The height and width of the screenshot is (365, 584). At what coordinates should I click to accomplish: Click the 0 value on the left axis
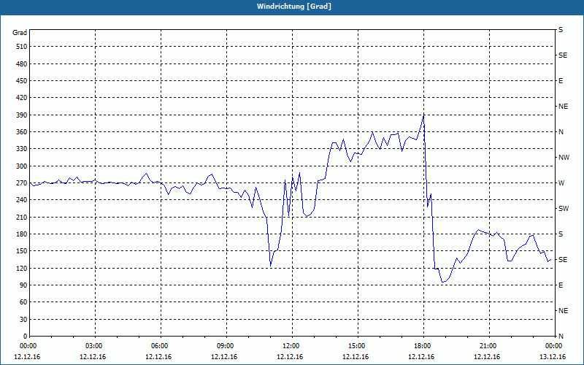tap(26, 337)
